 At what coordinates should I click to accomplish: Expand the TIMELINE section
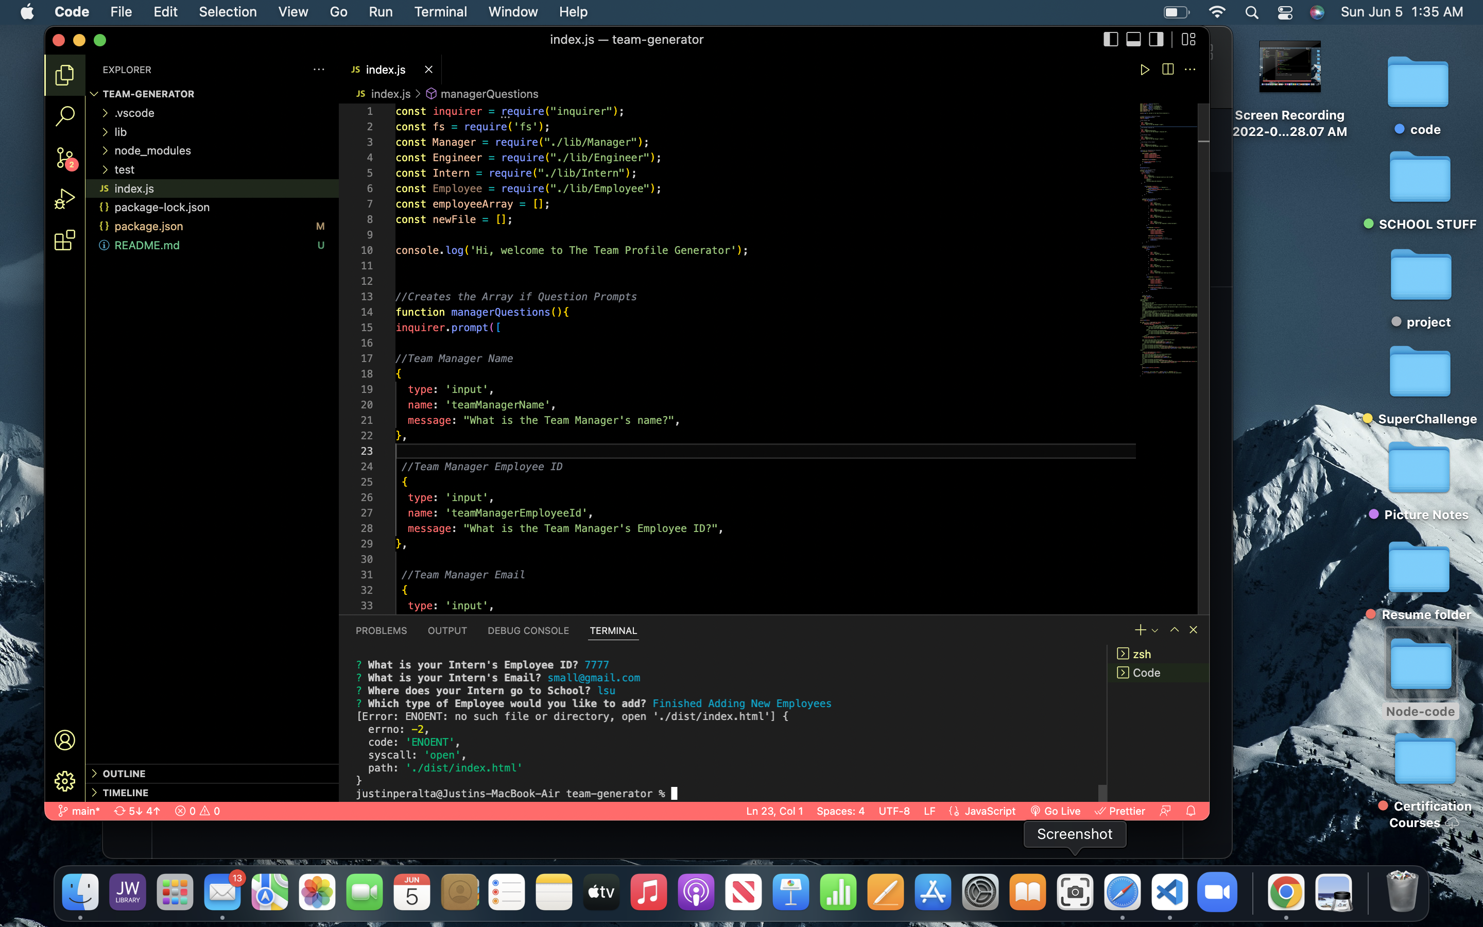click(x=212, y=793)
